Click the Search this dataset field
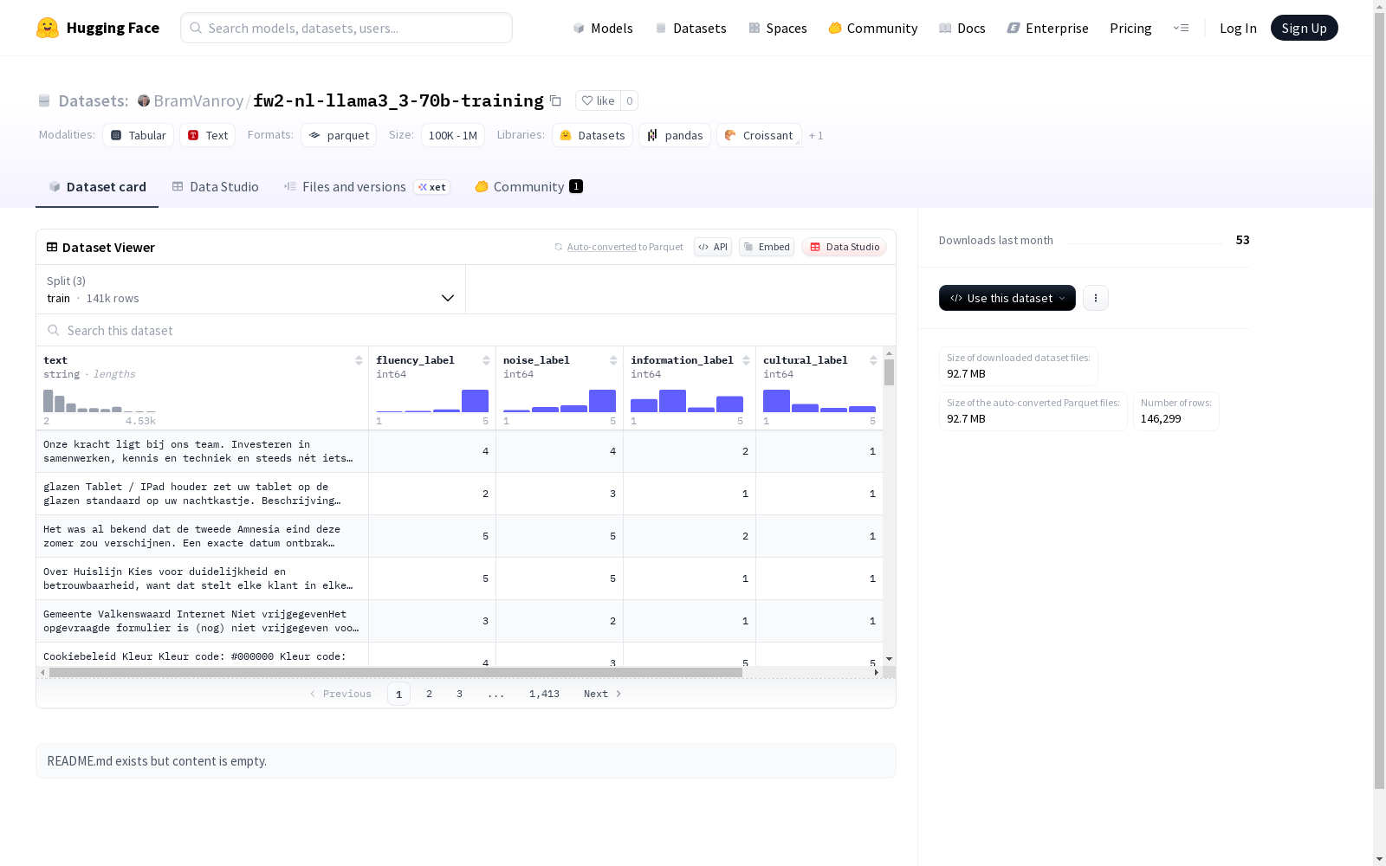Viewport: 1386px width, 866px height. coord(466,330)
